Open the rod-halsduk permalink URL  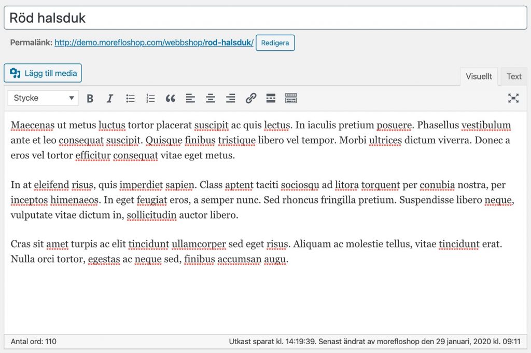pyautogui.click(x=153, y=43)
